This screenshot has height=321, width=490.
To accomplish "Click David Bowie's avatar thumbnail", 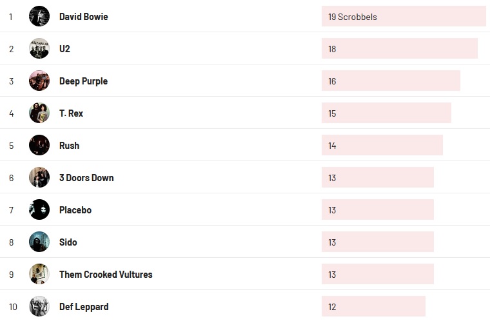I will click(39, 16).
